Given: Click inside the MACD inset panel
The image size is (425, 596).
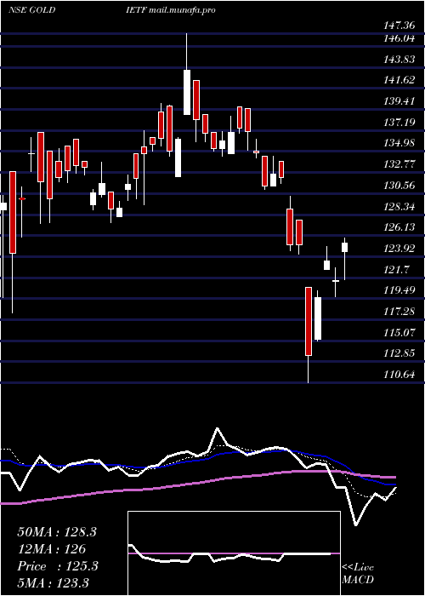Looking at the screenshot, I should coord(234,553).
